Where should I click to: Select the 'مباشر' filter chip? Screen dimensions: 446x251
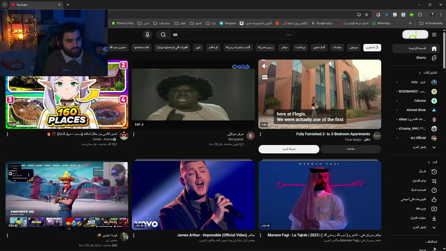click(x=284, y=47)
